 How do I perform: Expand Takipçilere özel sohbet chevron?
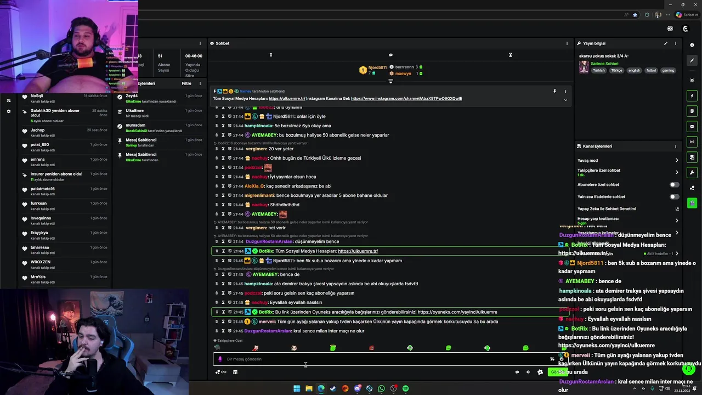coord(677,172)
